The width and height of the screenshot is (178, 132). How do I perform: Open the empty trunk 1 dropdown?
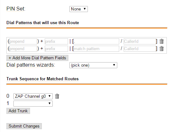coord(33,103)
